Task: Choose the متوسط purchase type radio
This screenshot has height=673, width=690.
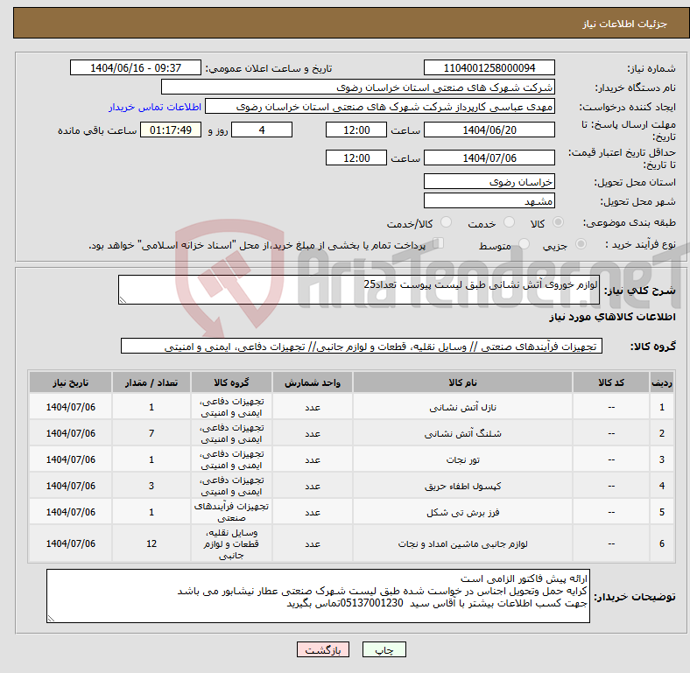Action: click(x=524, y=244)
